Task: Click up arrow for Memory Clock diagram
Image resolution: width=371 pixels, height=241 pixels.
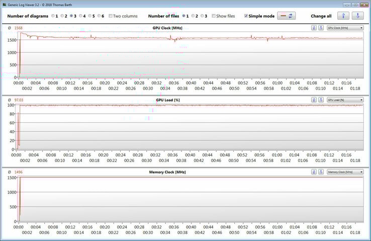Action: click(x=314, y=172)
